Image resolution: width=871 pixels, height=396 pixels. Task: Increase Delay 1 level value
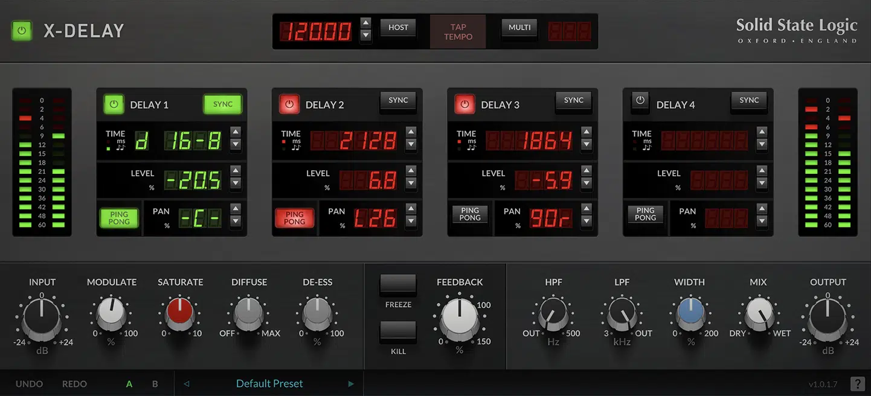(x=236, y=171)
